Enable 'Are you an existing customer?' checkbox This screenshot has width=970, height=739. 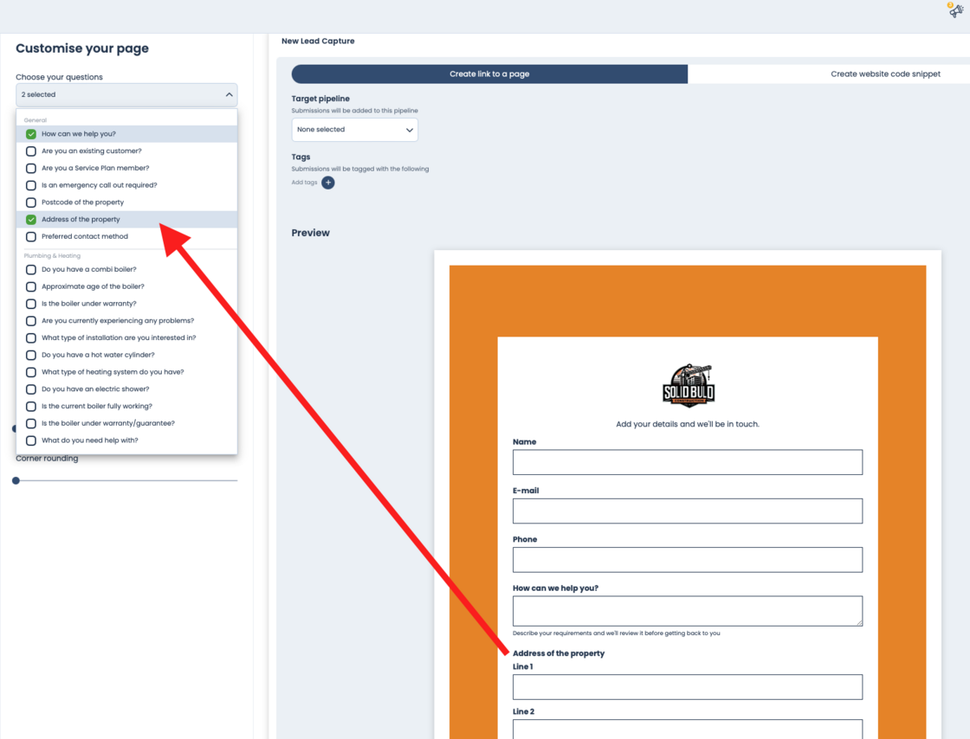tap(31, 151)
